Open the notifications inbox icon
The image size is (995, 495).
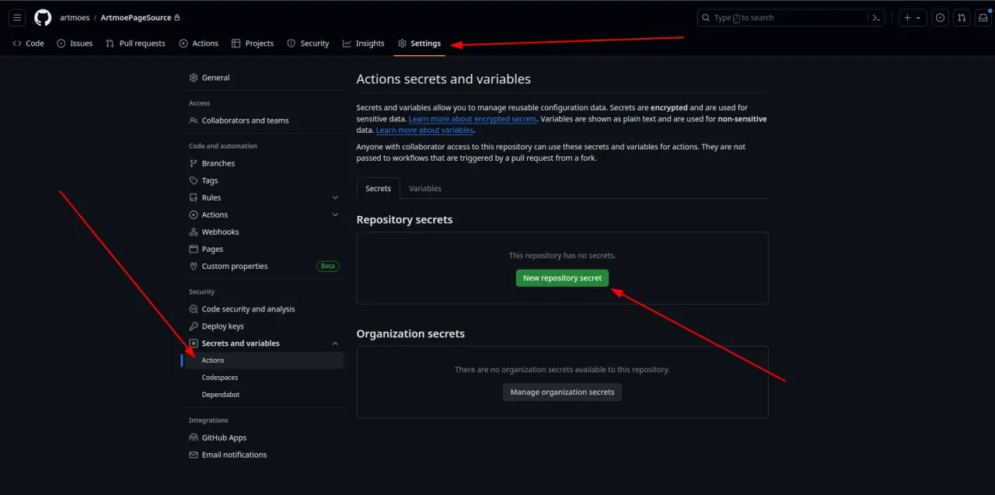tap(983, 17)
